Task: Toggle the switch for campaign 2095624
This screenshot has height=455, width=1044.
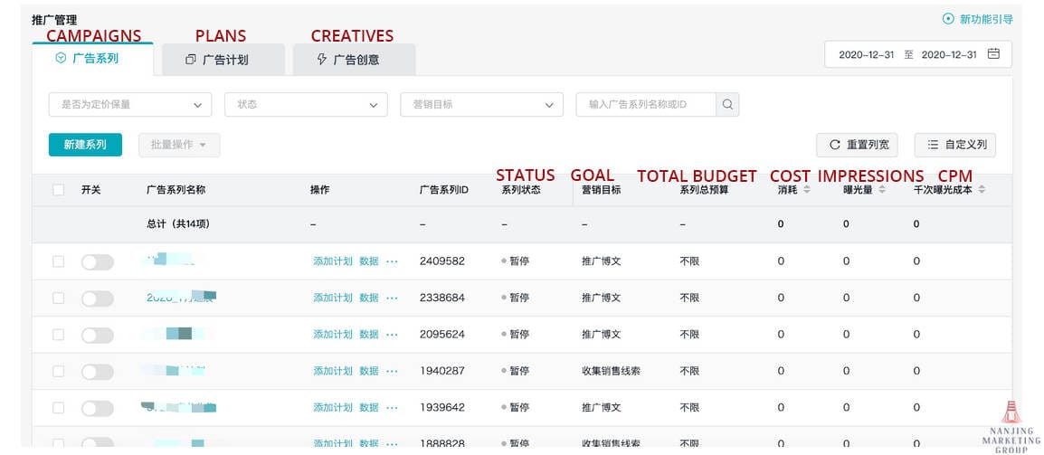Action: pyautogui.click(x=97, y=335)
